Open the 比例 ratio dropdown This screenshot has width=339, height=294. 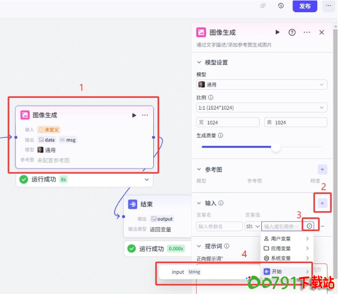coord(261,108)
